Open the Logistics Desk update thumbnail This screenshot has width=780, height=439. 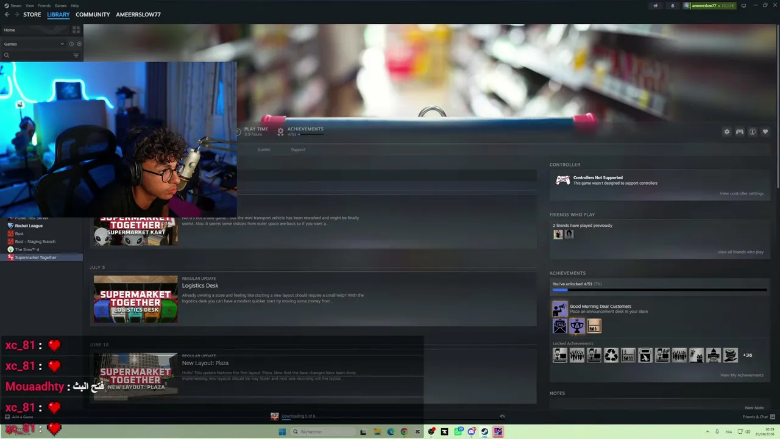pyautogui.click(x=135, y=299)
